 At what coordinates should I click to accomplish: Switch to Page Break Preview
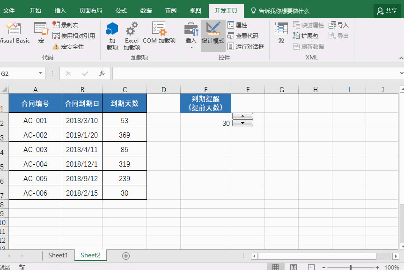point(311,267)
